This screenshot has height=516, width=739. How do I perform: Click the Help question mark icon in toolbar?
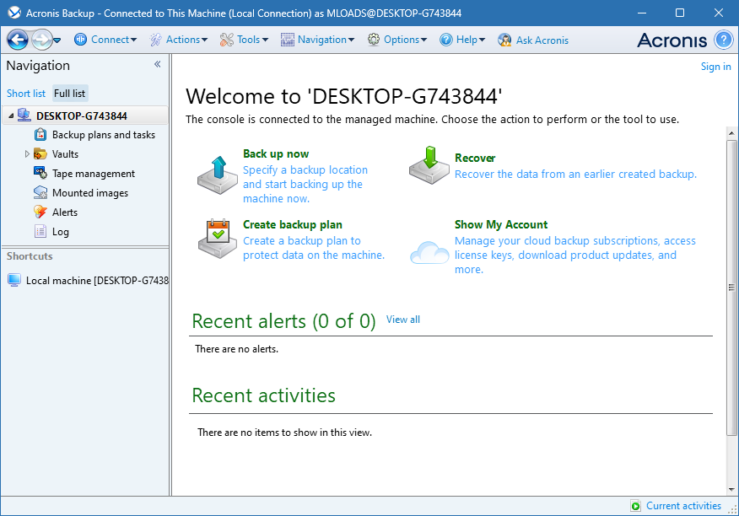coord(446,40)
